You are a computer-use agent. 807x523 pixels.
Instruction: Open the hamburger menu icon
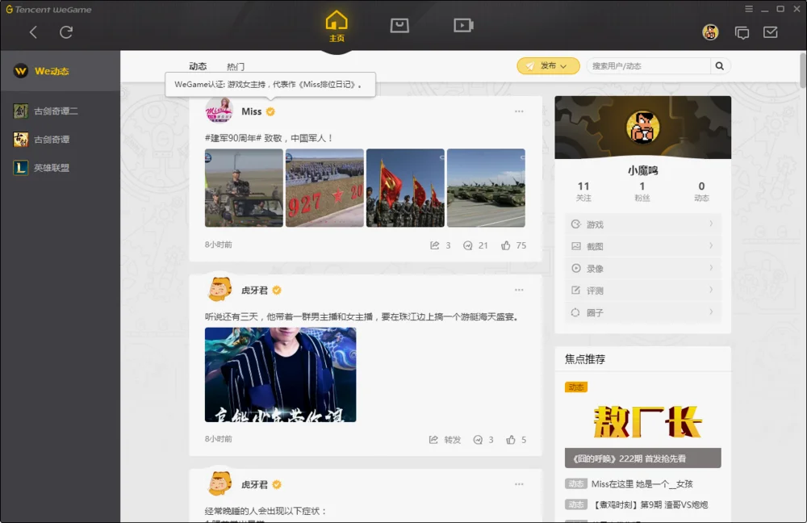click(749, 9)
